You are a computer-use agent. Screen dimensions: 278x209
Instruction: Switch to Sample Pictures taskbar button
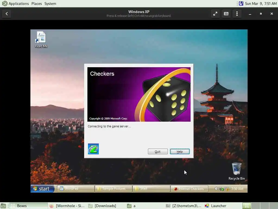point(113,189)
